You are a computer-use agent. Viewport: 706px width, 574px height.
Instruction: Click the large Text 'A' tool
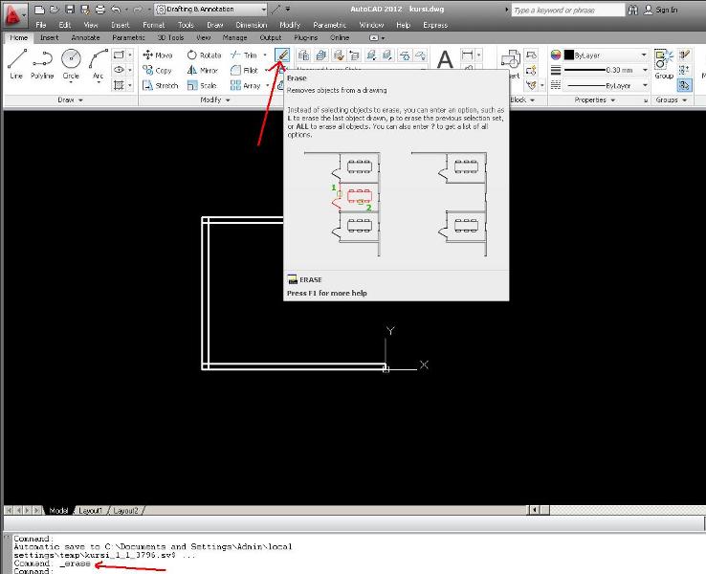click(x=445, y=59)
